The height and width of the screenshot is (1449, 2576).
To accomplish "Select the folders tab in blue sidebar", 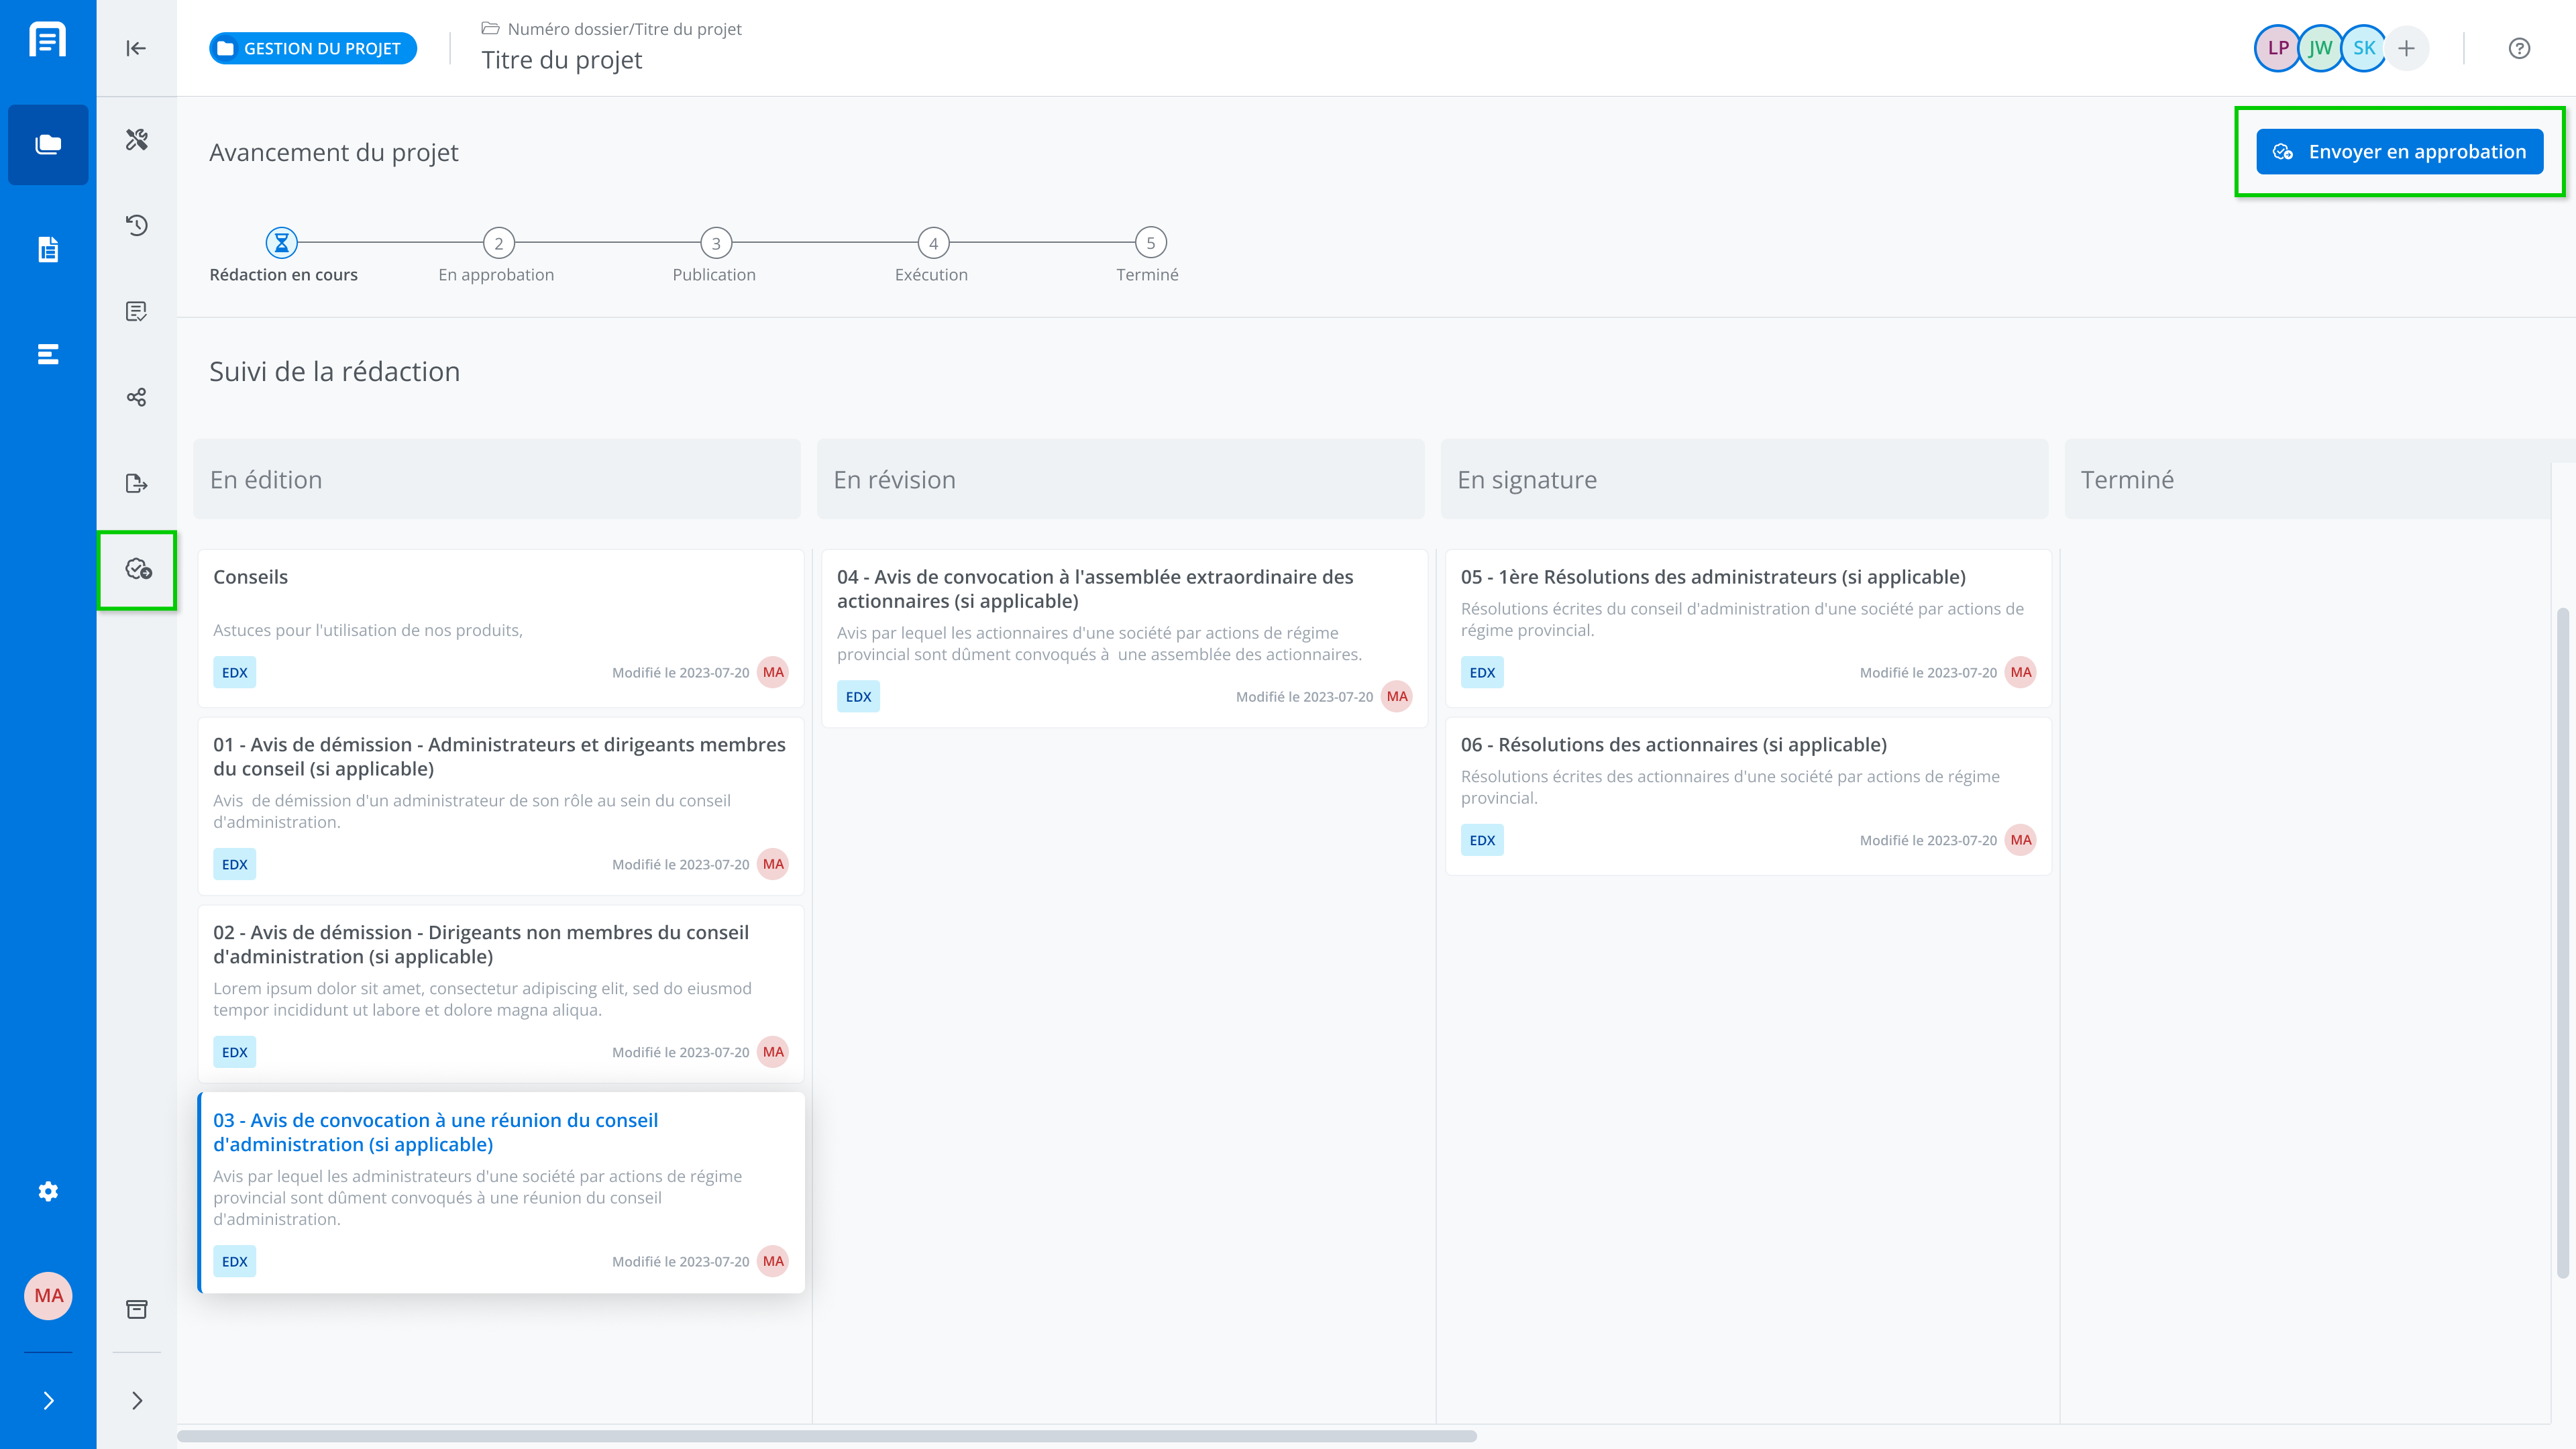I will pyautogui.click(x=48, y=145).
